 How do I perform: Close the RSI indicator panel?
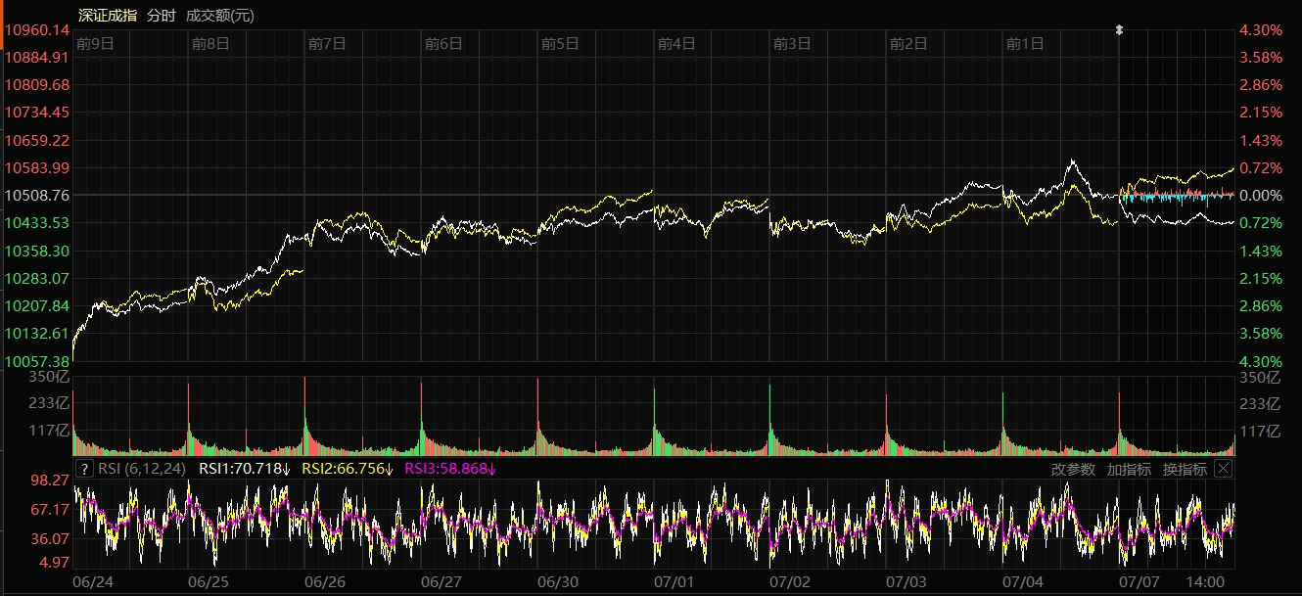coord(1223,469)
